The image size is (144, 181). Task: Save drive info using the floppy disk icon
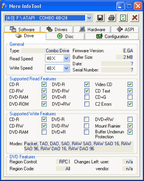pyautogui.click(x=100, y=18)
